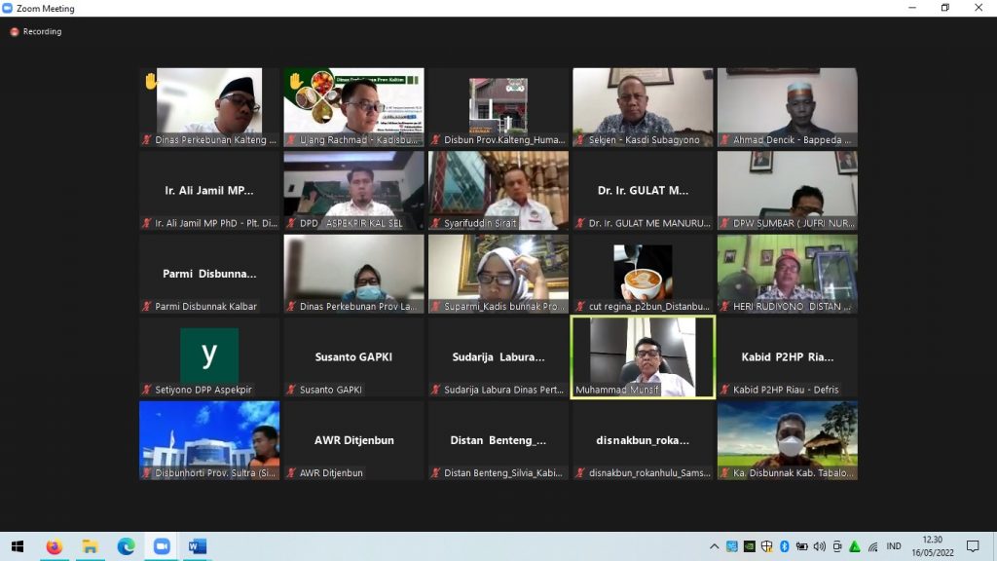The image size is (997, 561).
Task: Click the network Wi-Fi tray icon
Action: click(x=873, y=546)
